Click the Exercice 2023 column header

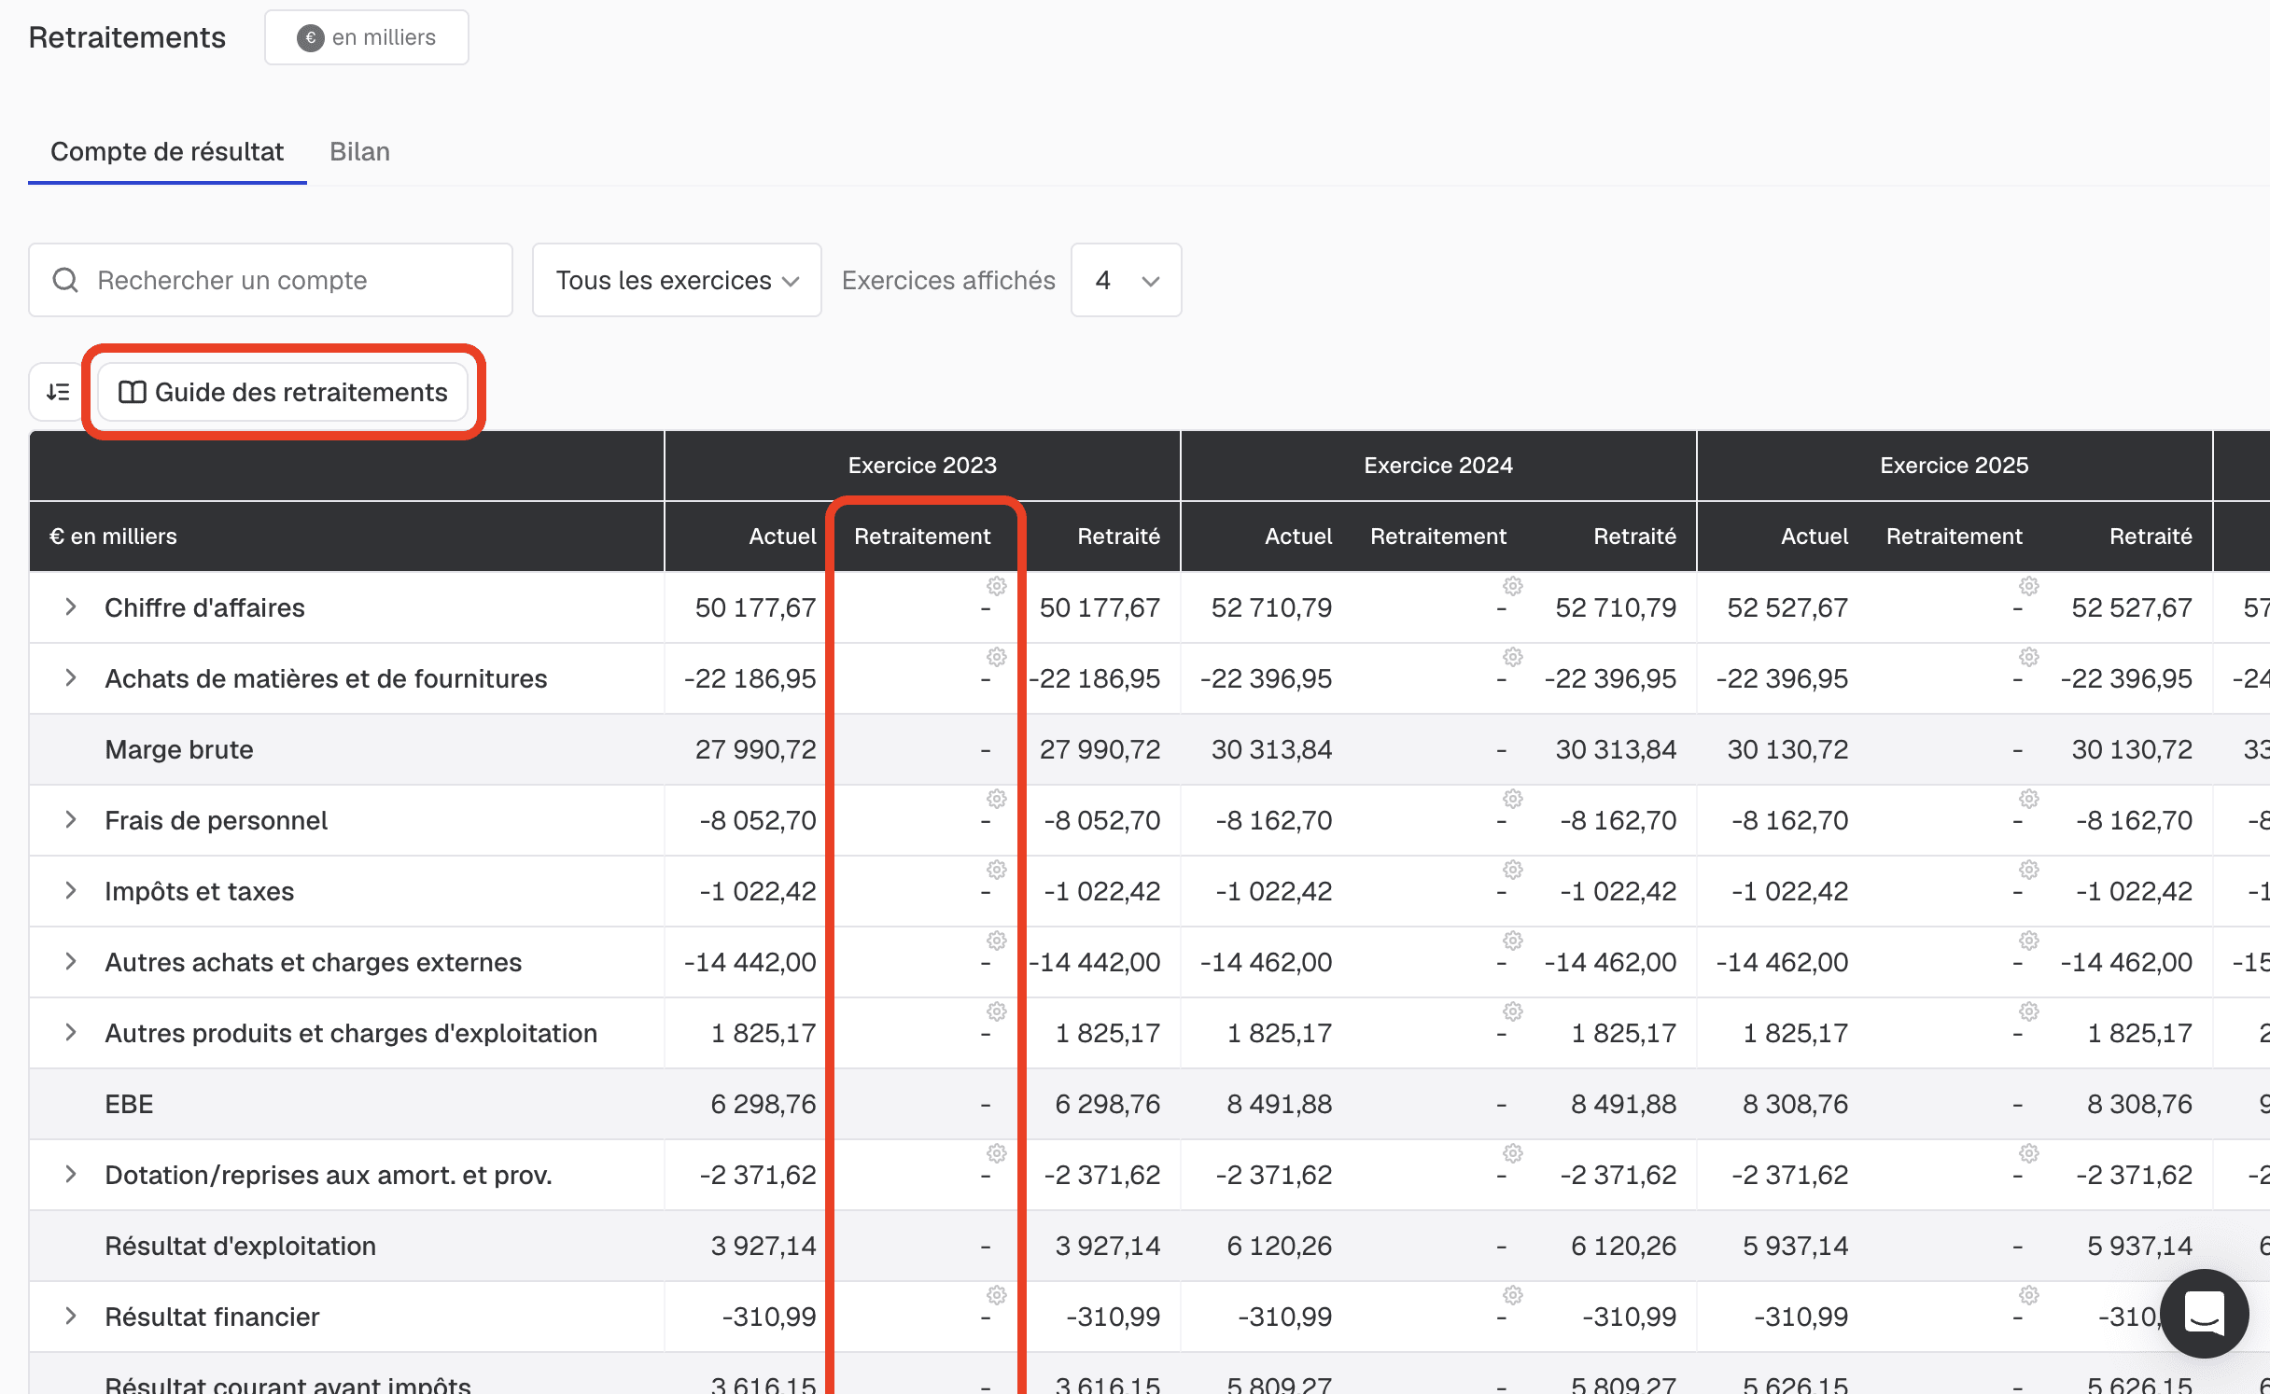pos(922,465)
